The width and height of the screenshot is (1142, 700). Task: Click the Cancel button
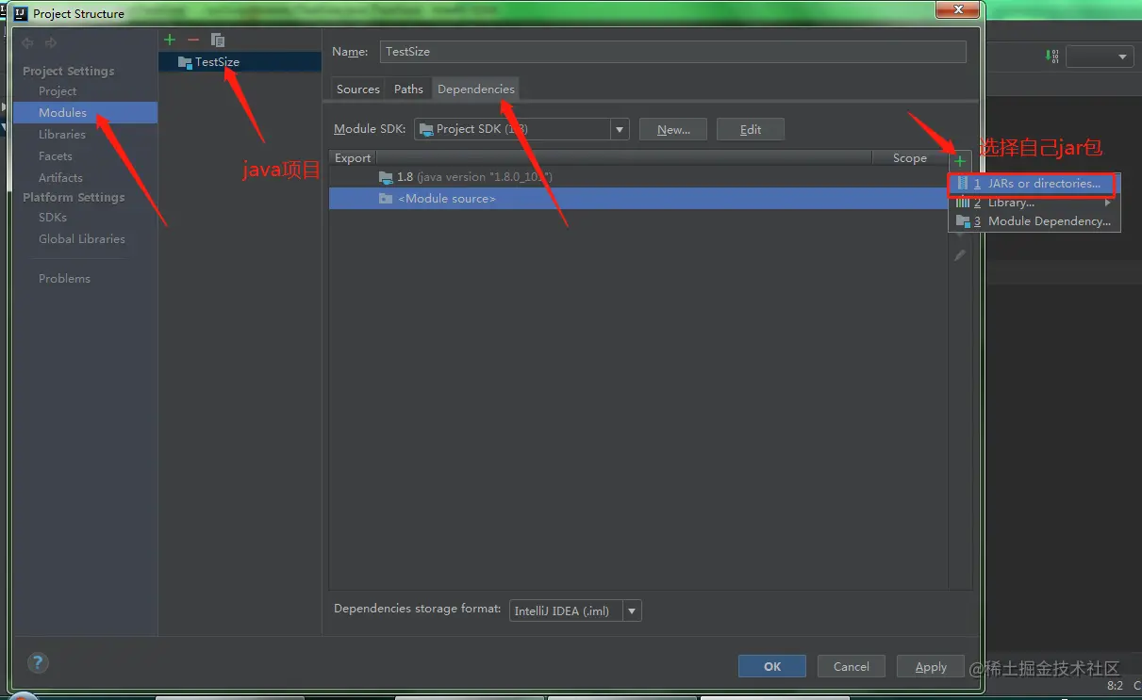[852, 666]
